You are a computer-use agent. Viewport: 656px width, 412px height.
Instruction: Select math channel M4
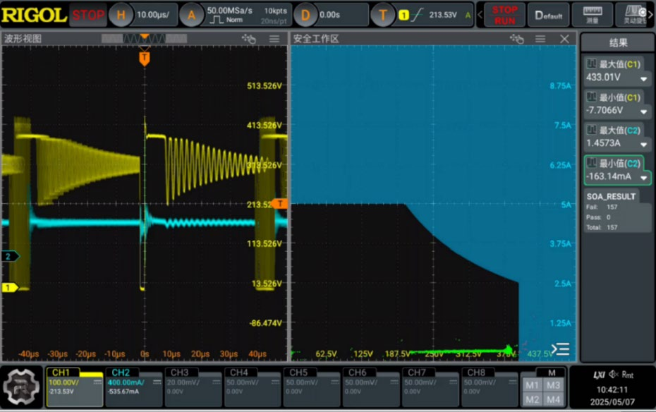click(x=554, y=399)
